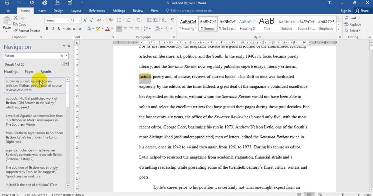Click the Replace button in Editing group

tap(353, 25)
